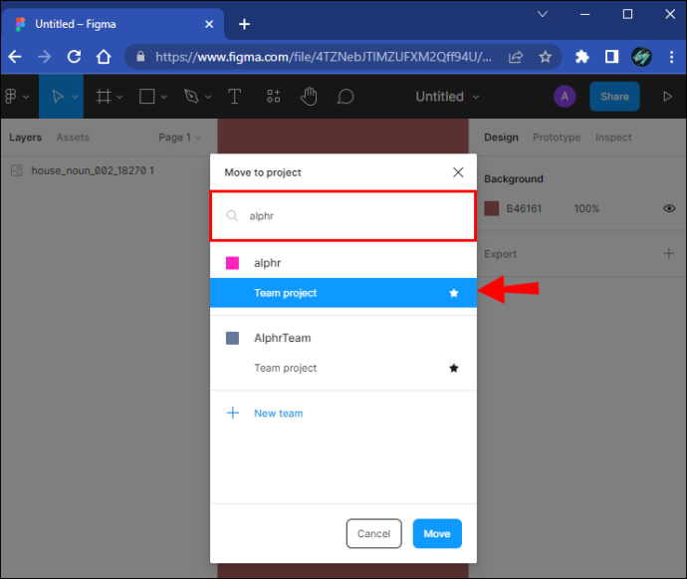The height and width of the screenshot is (579, 687).
Task: Expand shape tools dropdown chevron
Action: (164, 97)
